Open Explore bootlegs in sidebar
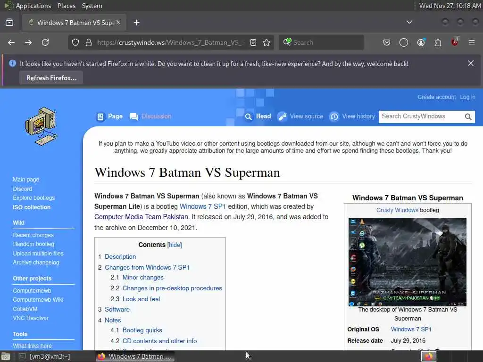 pos(34,197)
